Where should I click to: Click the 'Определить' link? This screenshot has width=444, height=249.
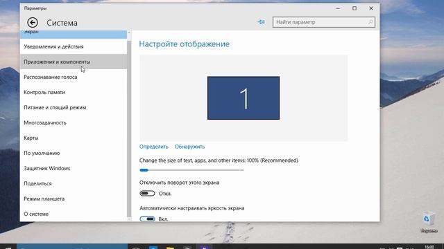click(154, 147)
